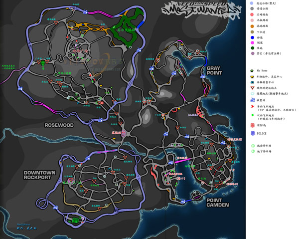
Task: Select the blue toll booth legend icon
Action: 253,100
